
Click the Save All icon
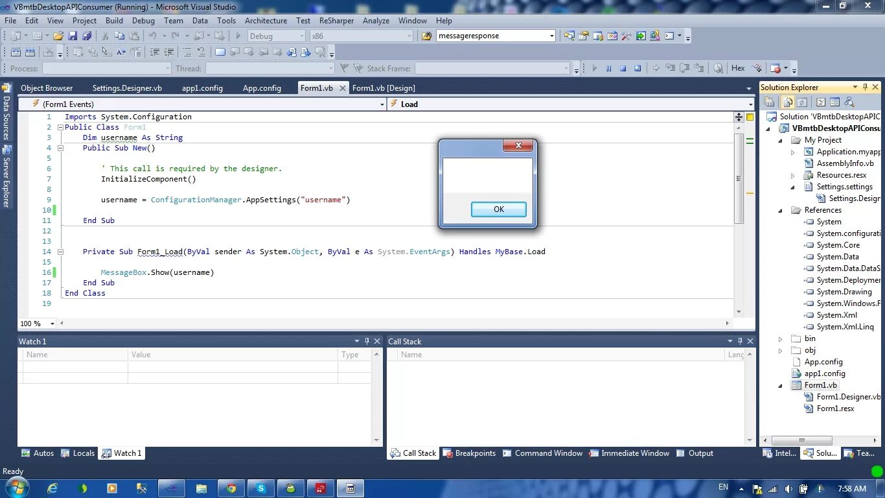(x=87, y=36)
